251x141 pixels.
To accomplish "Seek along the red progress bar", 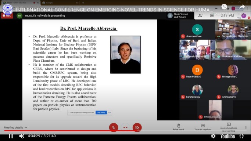I will click(70, 131).
